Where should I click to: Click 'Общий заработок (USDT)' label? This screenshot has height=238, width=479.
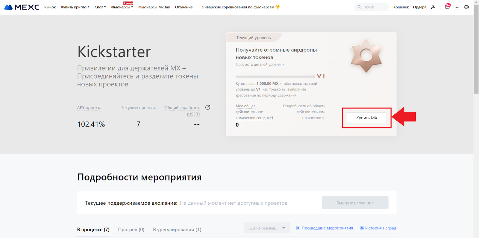pos(182,111)
